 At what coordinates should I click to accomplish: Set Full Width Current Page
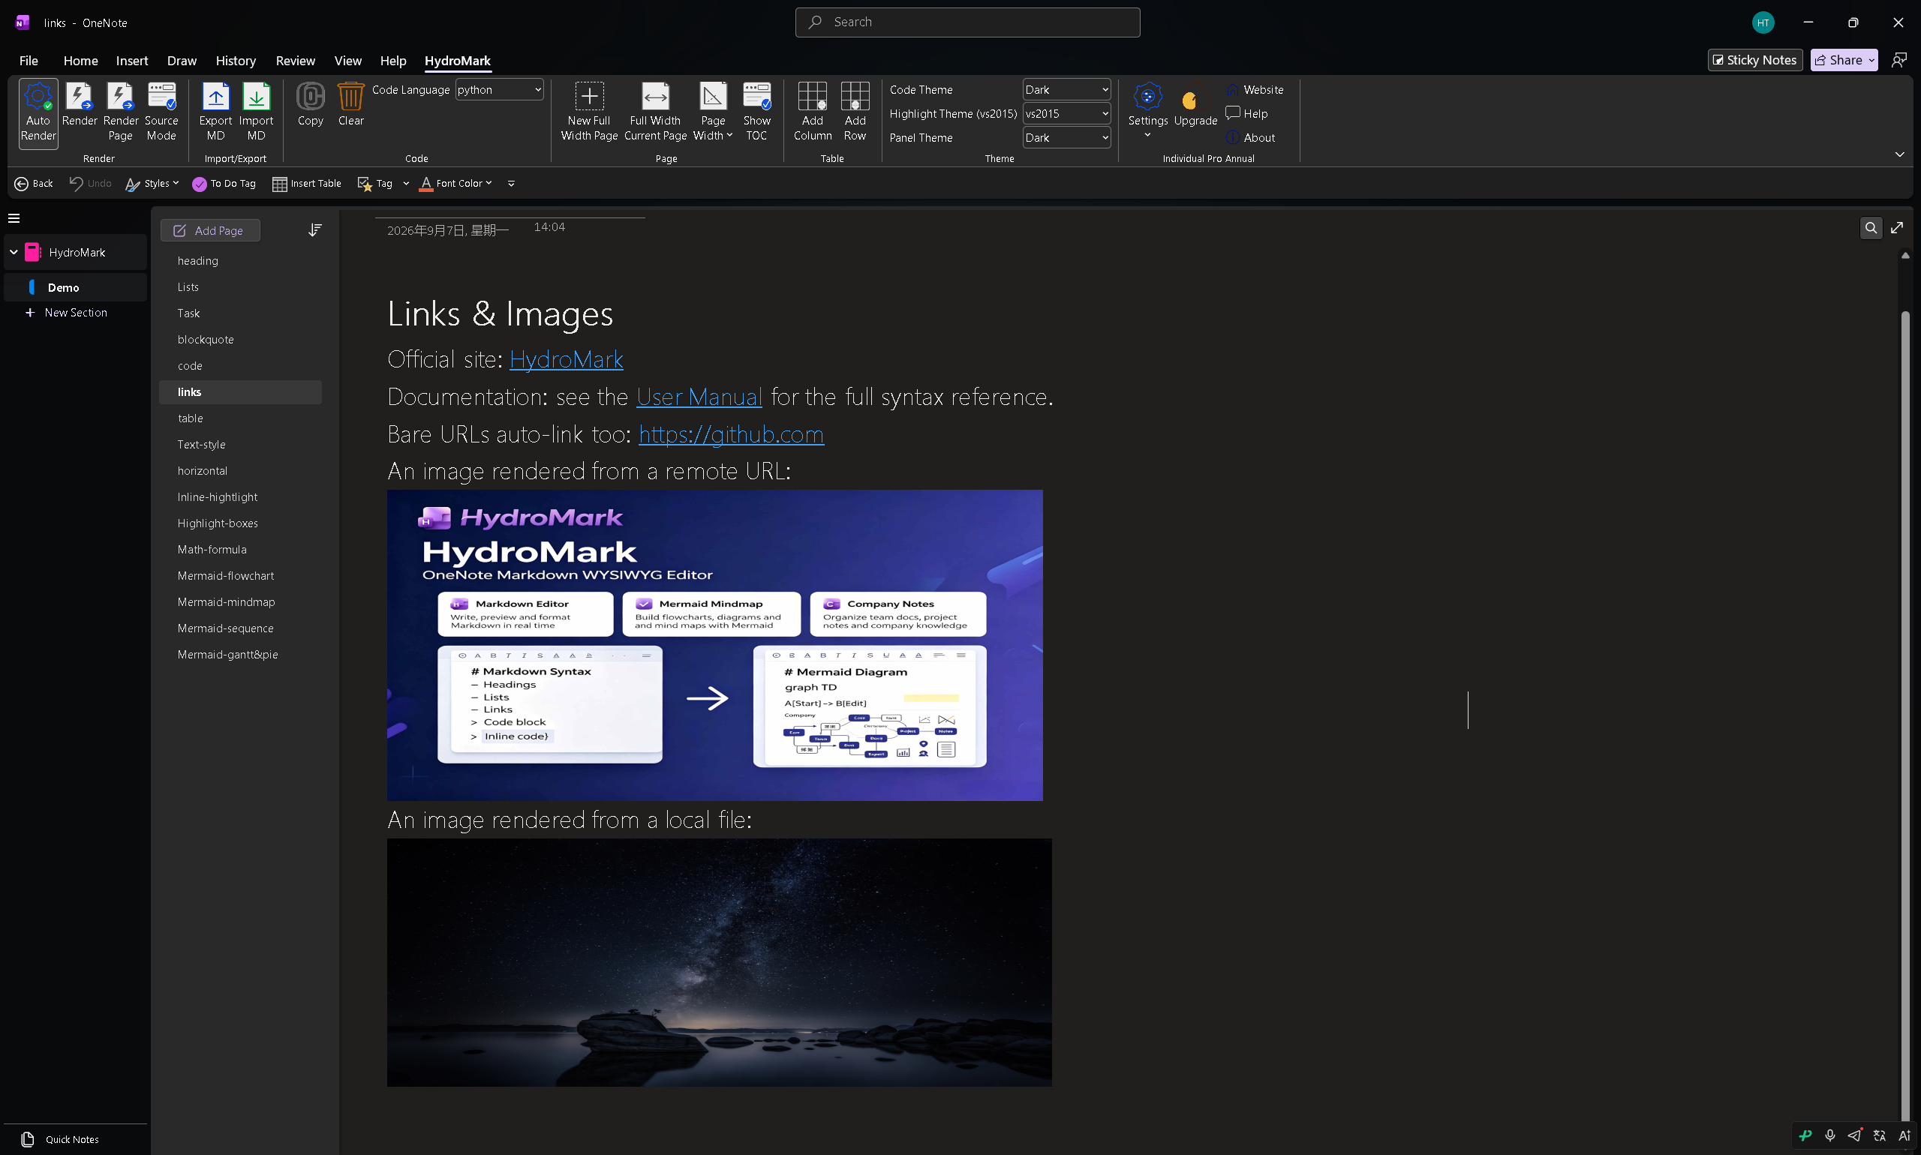coord(655,112)
